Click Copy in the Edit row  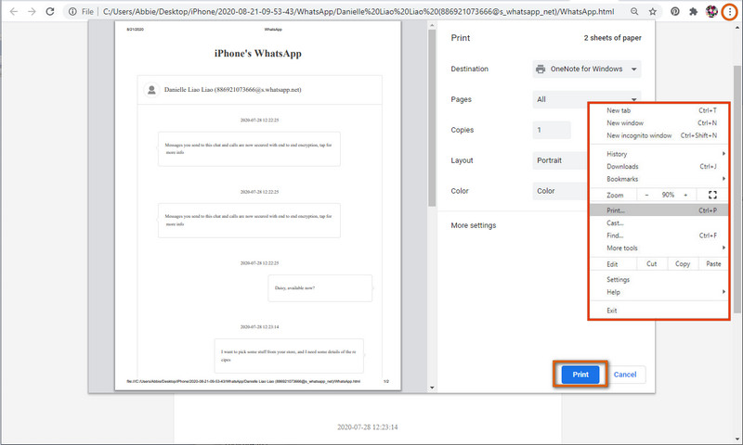click(683, 264)
